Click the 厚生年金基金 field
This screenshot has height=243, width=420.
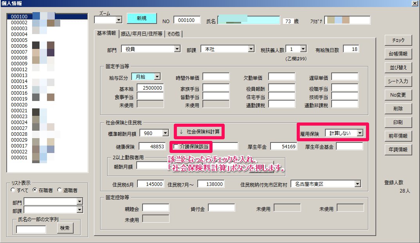click(350, 146)
